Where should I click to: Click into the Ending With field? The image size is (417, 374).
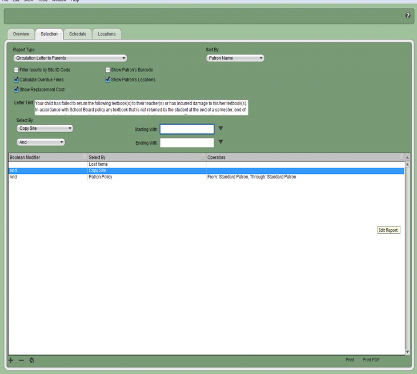tap(187, 143)
